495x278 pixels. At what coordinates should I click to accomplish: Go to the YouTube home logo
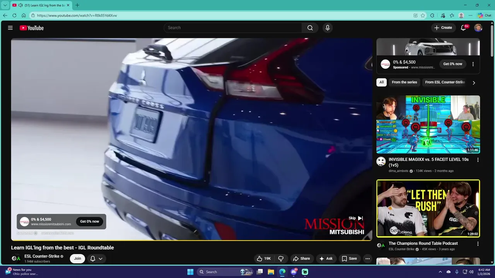tap(32, 28)
